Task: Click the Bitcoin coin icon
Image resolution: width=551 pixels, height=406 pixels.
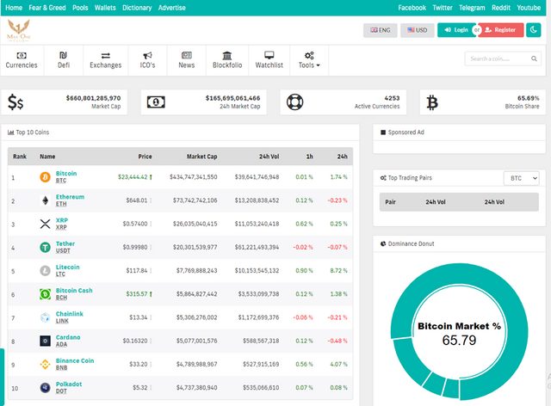Action: [x=45, y=177]
